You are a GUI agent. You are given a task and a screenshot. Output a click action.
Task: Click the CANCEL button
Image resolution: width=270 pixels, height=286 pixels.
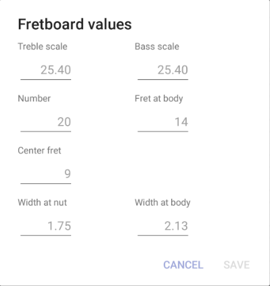[183, 265]
